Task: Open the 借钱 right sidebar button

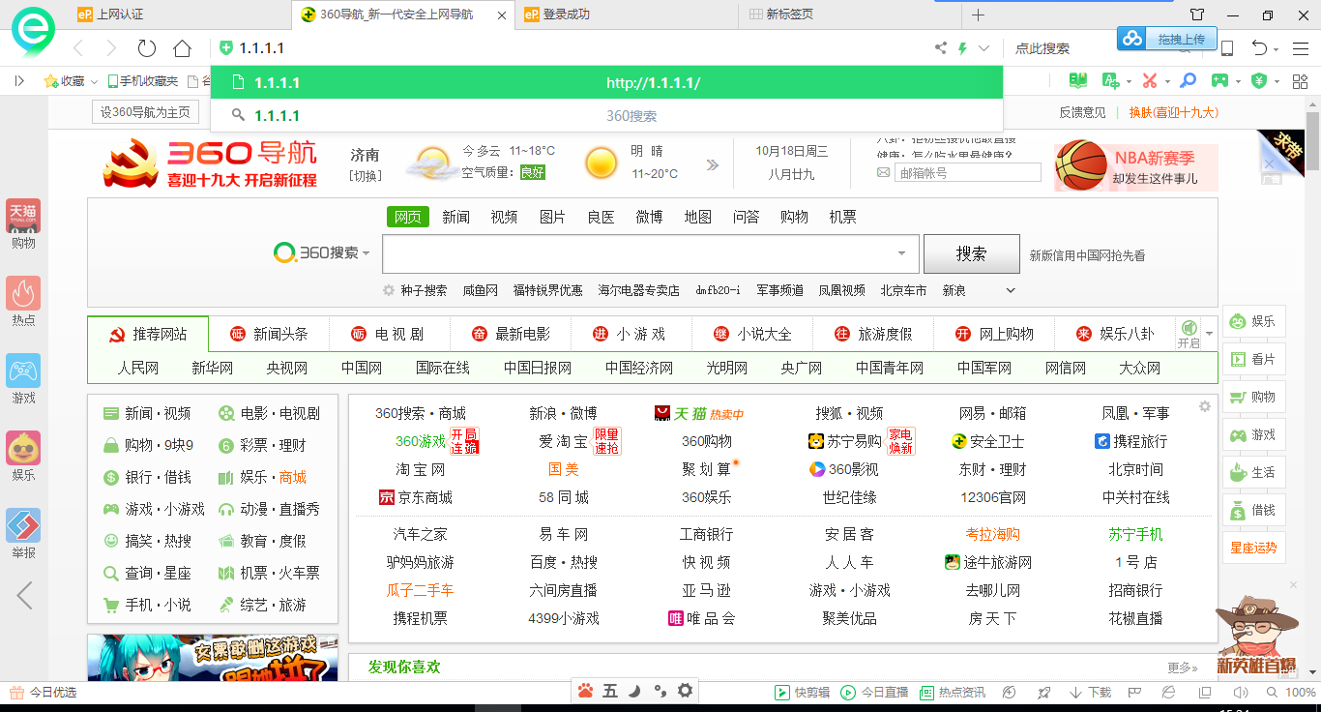Action: [1253, 510]
